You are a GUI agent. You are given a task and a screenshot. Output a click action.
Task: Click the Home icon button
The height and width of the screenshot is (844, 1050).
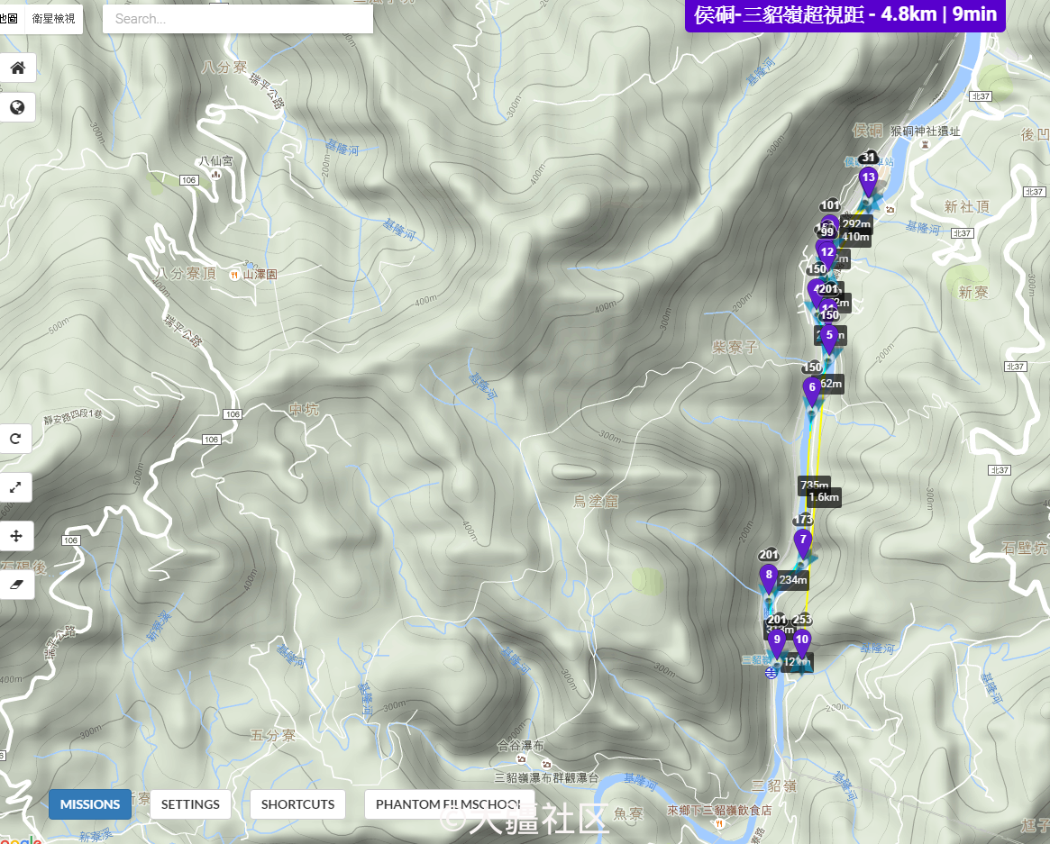coord(17,67)
